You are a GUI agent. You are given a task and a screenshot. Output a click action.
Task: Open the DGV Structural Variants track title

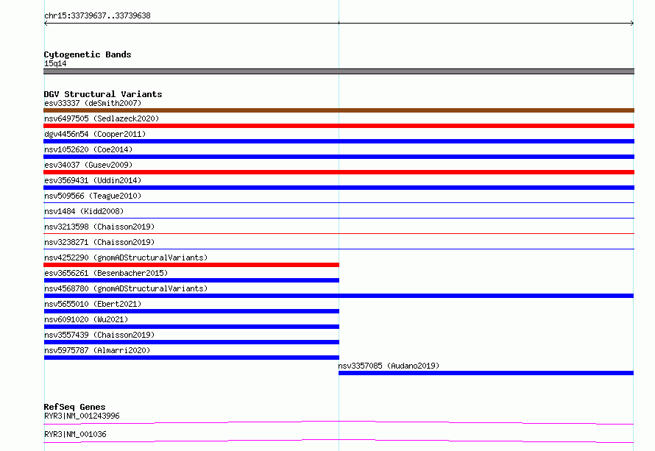(103, 94)
